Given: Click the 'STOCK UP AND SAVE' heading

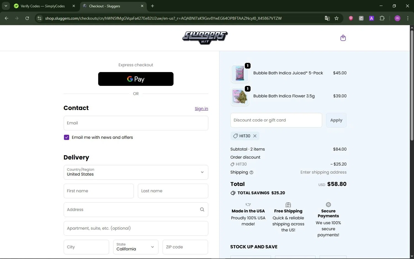Looking at the screenshot, I should 254,247.
